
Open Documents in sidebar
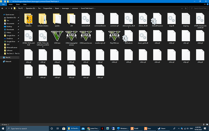click(10, 23)
